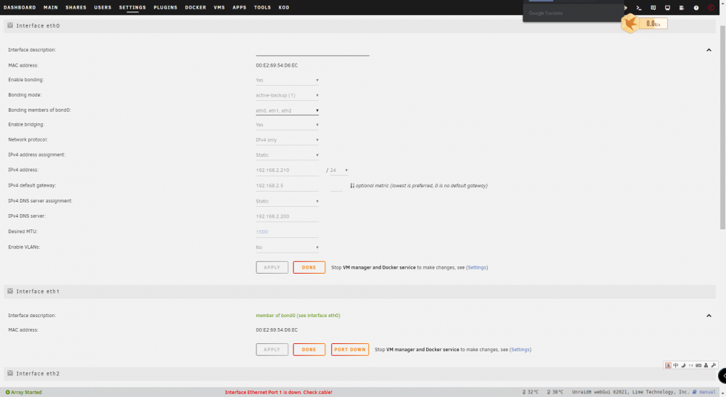Click Done button for eth0

coord(309,267)
